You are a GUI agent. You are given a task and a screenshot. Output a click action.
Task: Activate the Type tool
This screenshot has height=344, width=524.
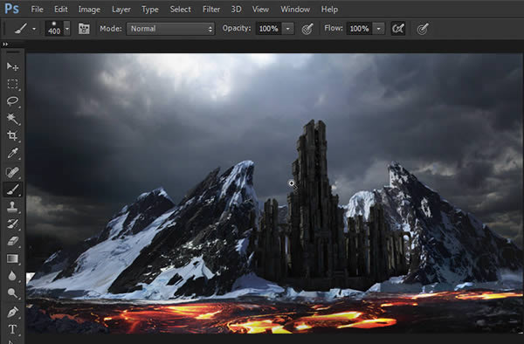coord(13,329)
